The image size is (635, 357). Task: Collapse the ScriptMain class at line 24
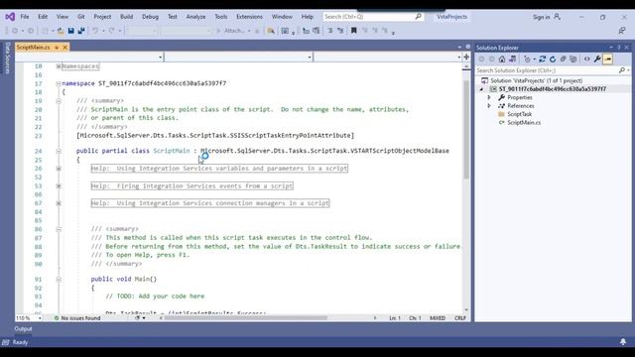click(59, 151)
